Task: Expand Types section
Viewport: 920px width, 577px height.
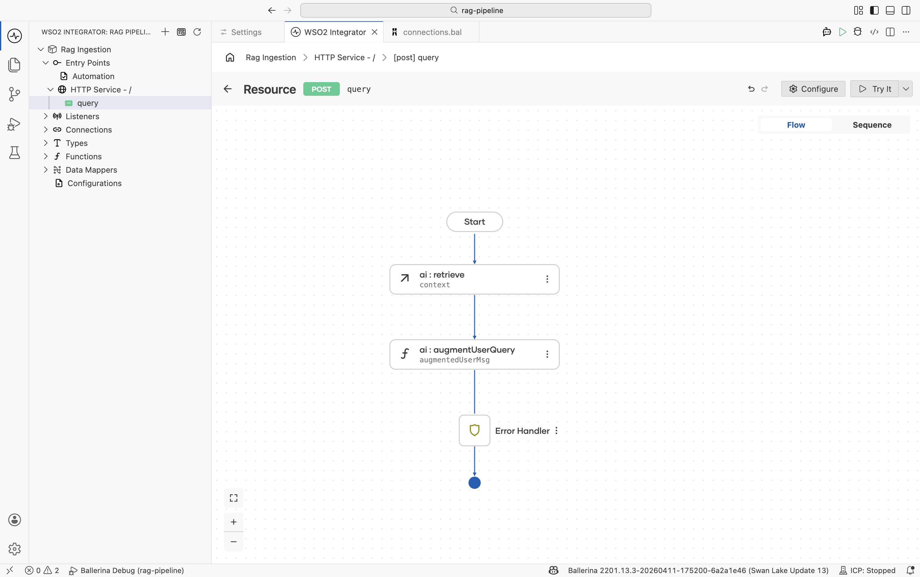Action: [x=46, y=143]
